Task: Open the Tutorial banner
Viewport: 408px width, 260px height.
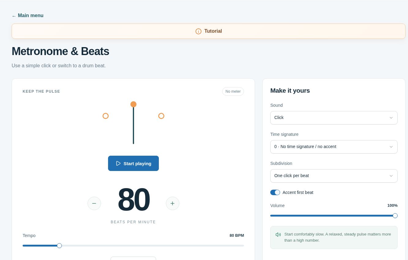Action: 208,31
